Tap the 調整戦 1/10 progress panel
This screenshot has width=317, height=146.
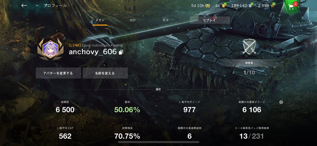click(249, 69)
